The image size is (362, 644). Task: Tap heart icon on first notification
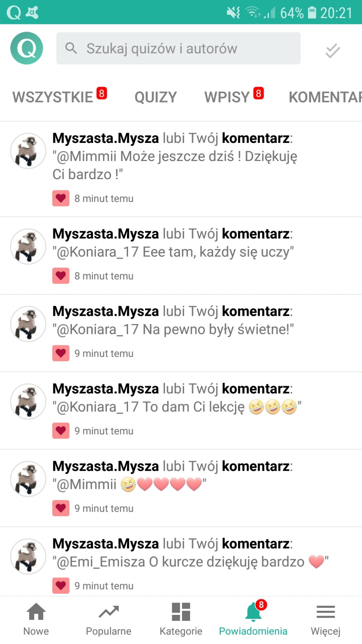pos(61,198)
